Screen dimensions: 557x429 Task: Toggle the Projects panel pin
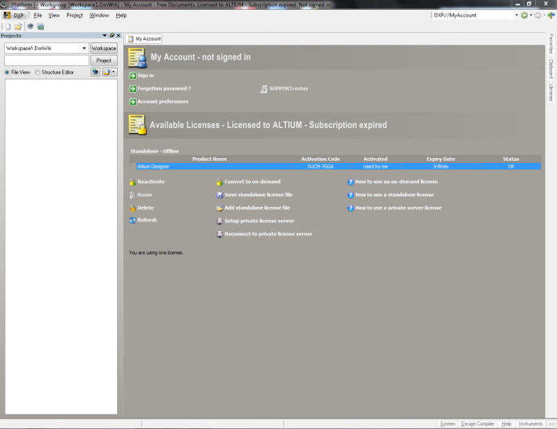click(x=112, y=36)
